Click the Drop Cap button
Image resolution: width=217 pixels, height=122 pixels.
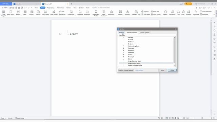[x=155, y=12]
